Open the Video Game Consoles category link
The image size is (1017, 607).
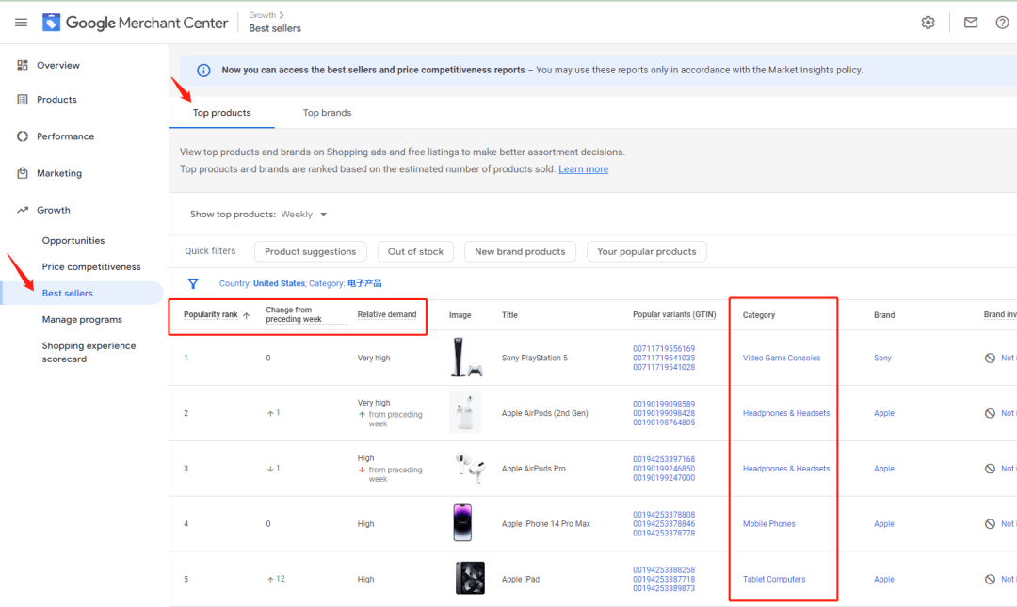pos(781,358)
